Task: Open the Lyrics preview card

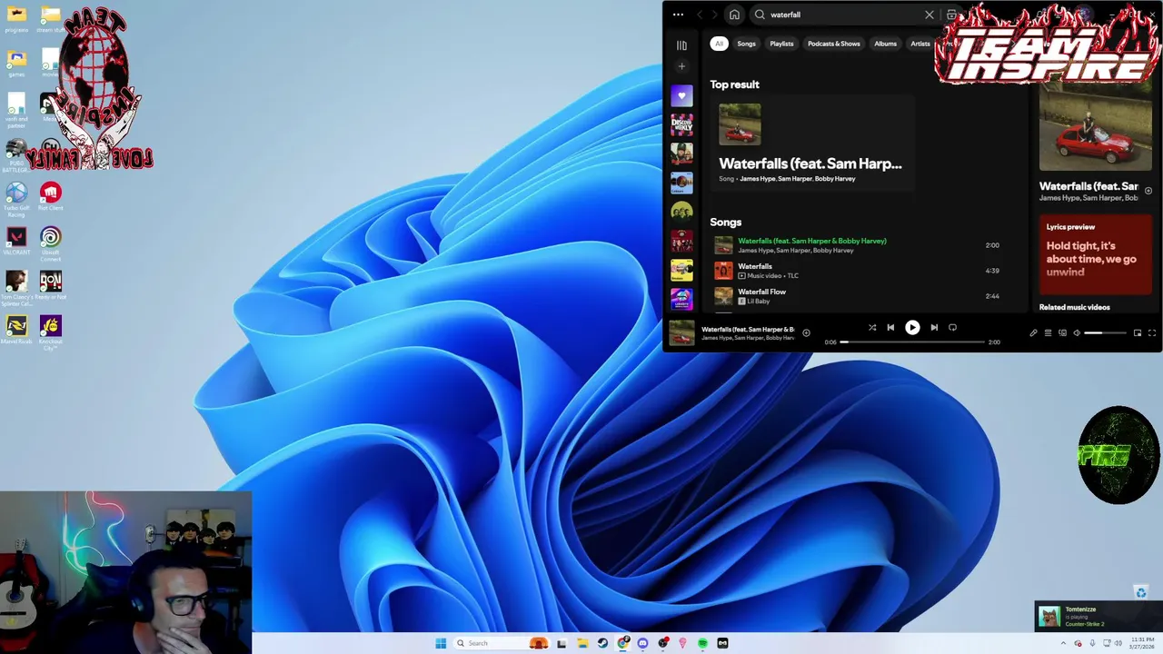Action: (1096, 253)
